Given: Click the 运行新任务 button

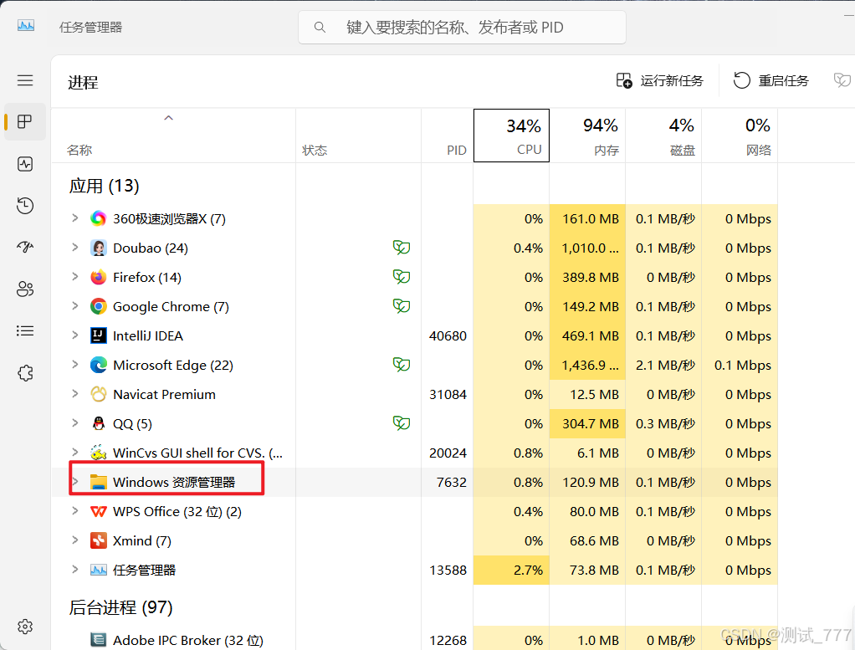Looking at the screenshot, I should pyautogui.click(x=660, y=80).
